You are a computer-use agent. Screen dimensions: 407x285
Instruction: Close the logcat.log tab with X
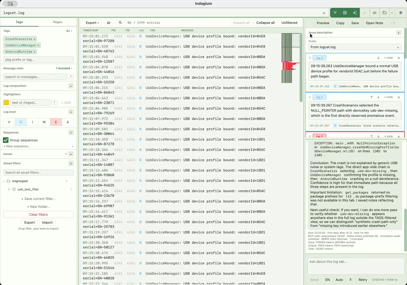[324, 13]
